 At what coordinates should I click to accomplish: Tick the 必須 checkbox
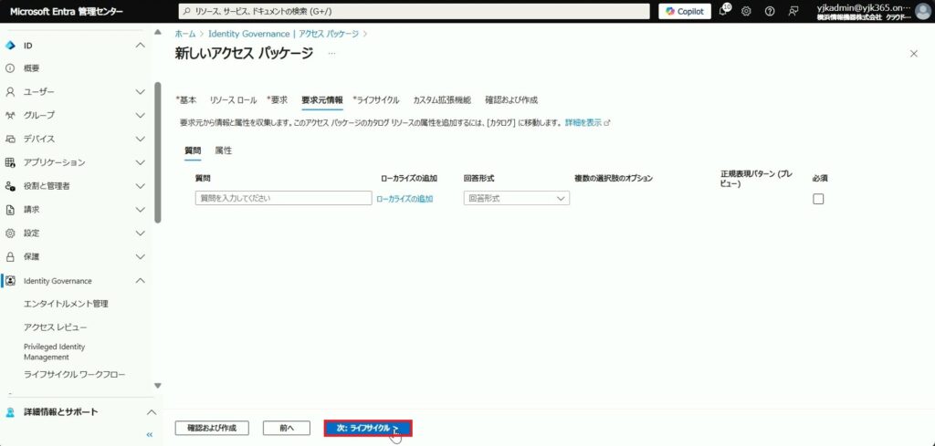[x=818, y=199]
